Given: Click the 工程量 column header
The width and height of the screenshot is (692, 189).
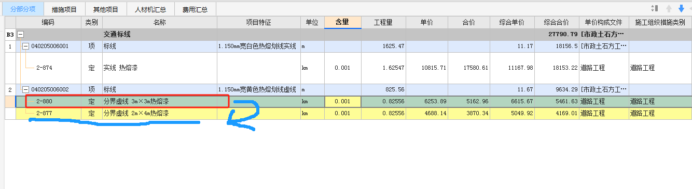Looking at the screenshot, I should 383,23.
